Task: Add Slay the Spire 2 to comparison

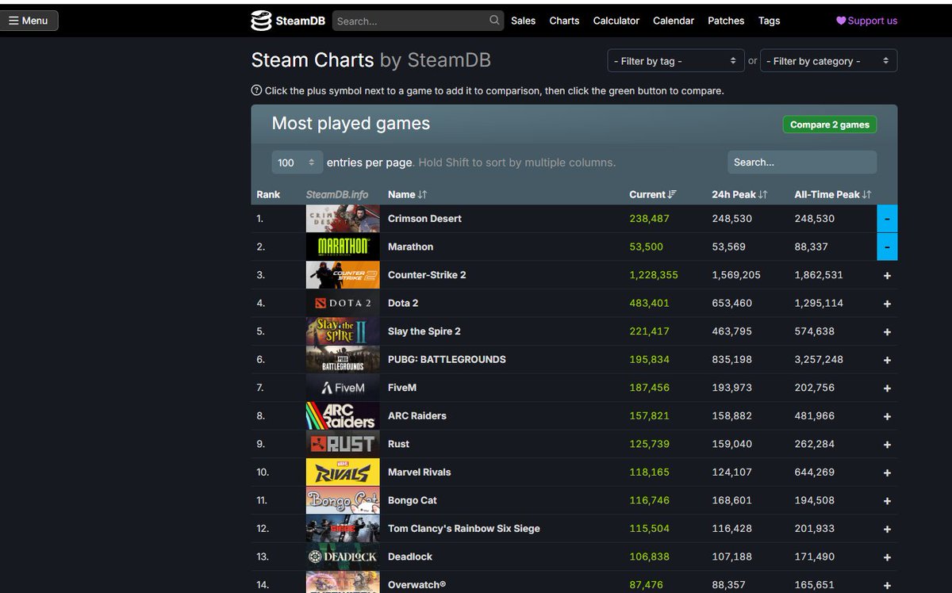Action: [887, 331]
